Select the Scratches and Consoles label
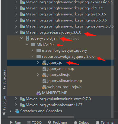Screen dimensions: 118x124 coord(41,111)
